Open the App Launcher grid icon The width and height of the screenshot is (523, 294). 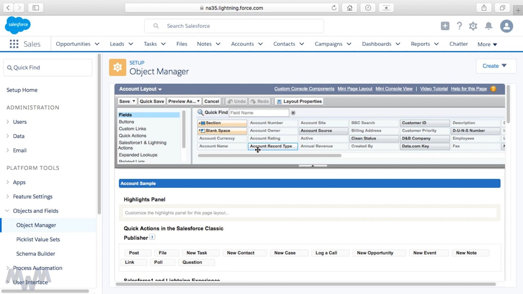pos(14,44)
